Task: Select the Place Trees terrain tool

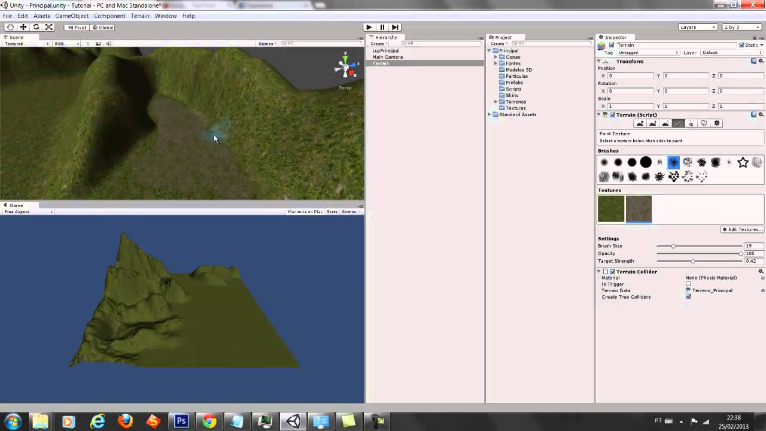Action: [x=691, y=123]
